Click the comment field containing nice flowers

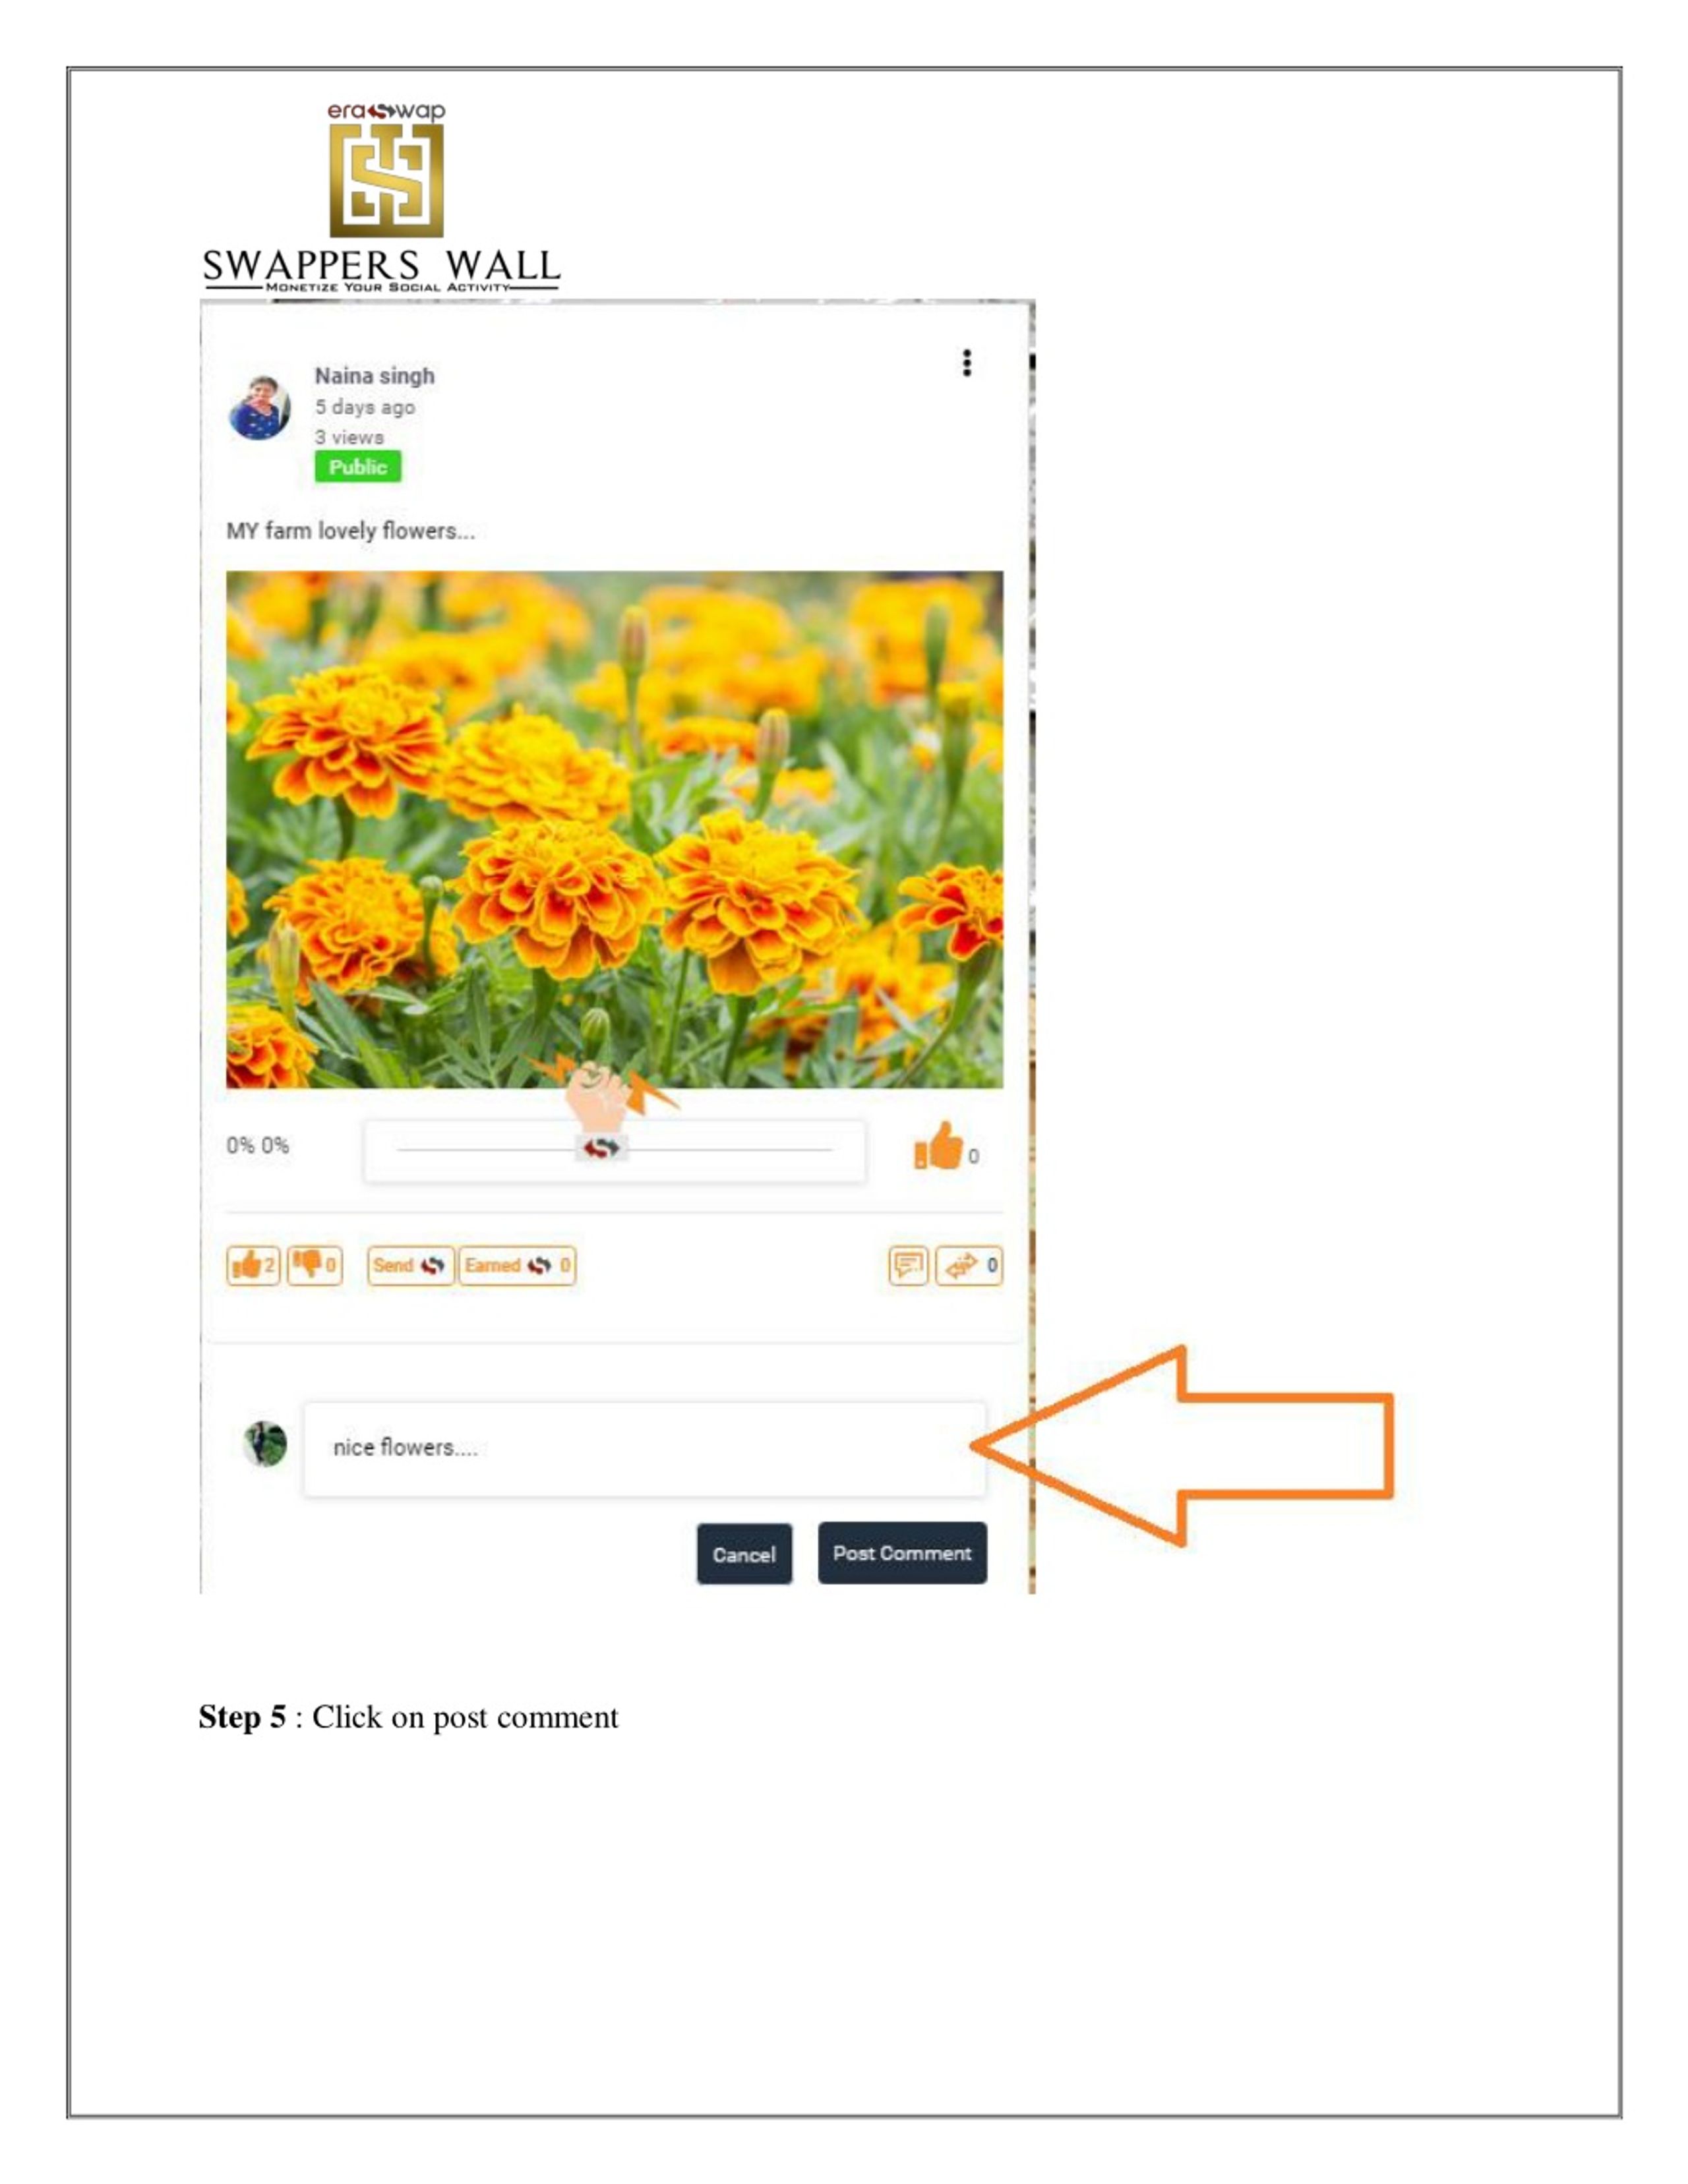[x=645, y=1449]
